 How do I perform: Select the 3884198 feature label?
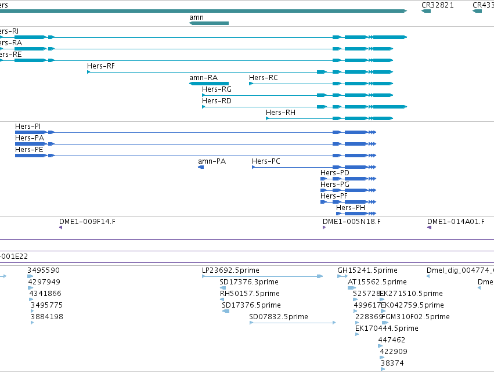[47, 317]
